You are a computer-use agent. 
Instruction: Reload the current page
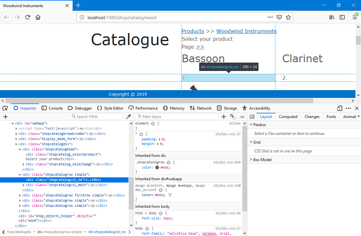[28, 17]
